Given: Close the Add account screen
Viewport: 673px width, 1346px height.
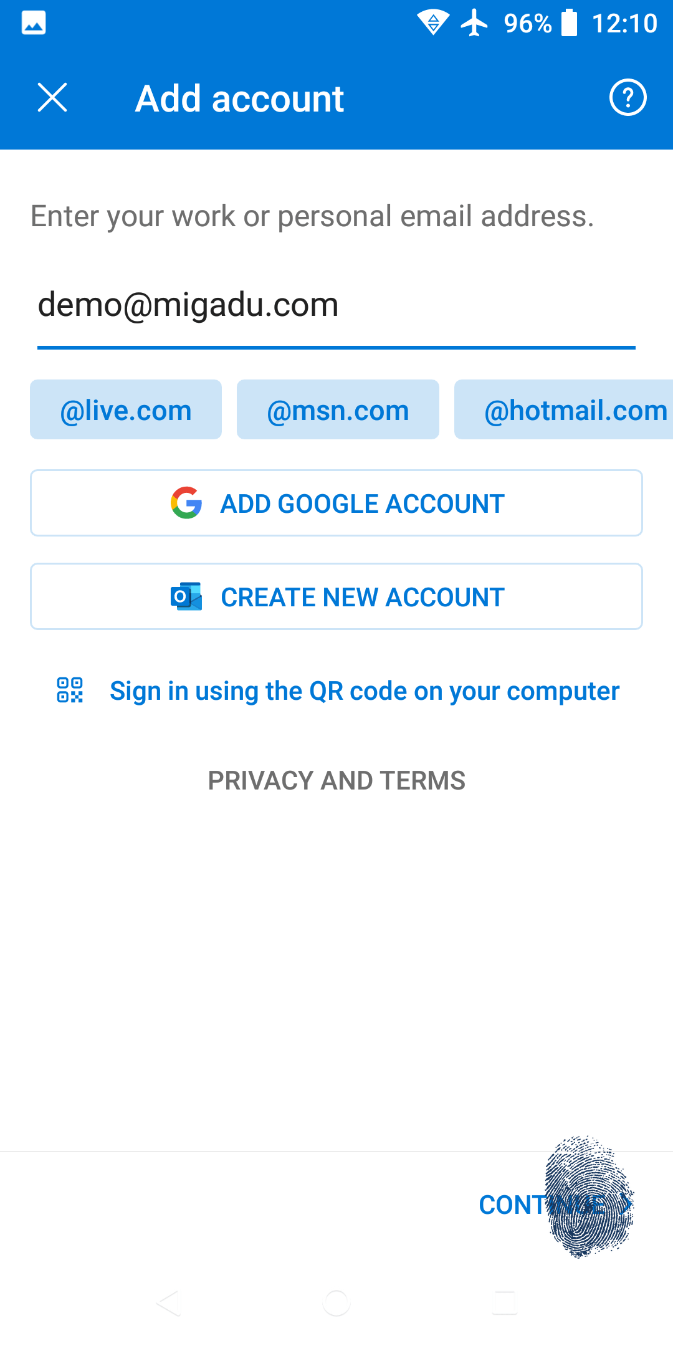Looking at the screenshot, I should pos(52,98).
